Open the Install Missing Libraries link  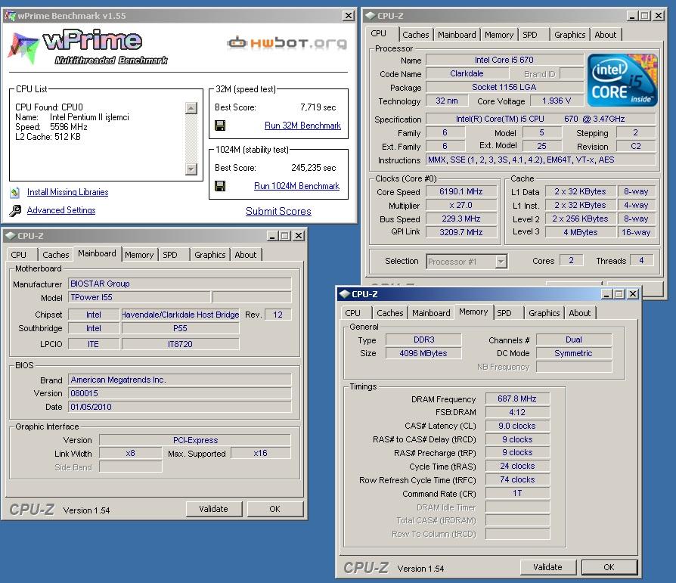(x=68, y=192)
